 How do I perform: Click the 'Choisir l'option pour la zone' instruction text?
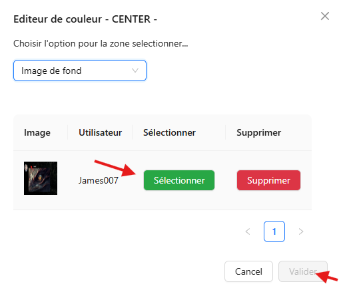click(x=101, y=43)
